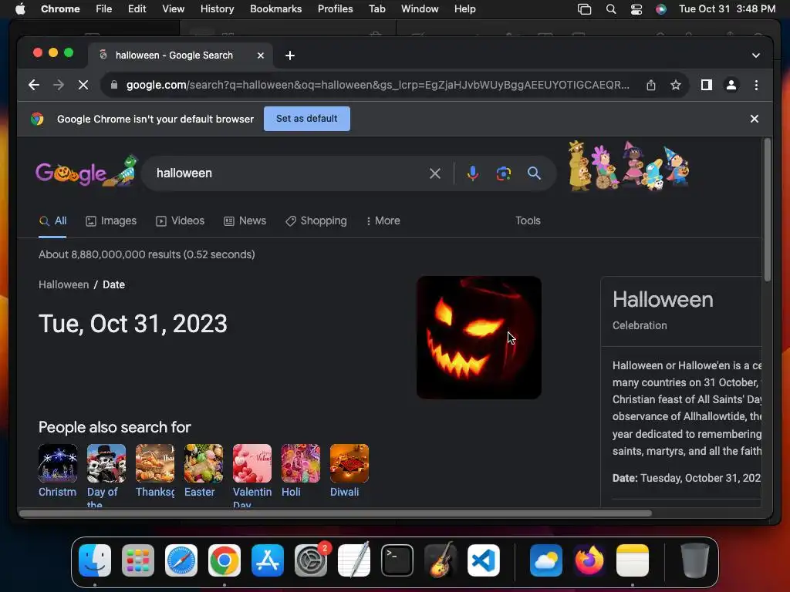Open the File menu

click(104, 9)
